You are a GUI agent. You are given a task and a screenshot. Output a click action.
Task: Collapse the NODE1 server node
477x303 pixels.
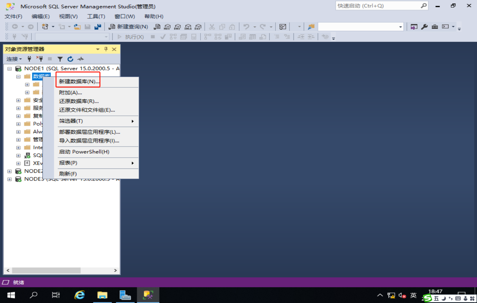10,69
